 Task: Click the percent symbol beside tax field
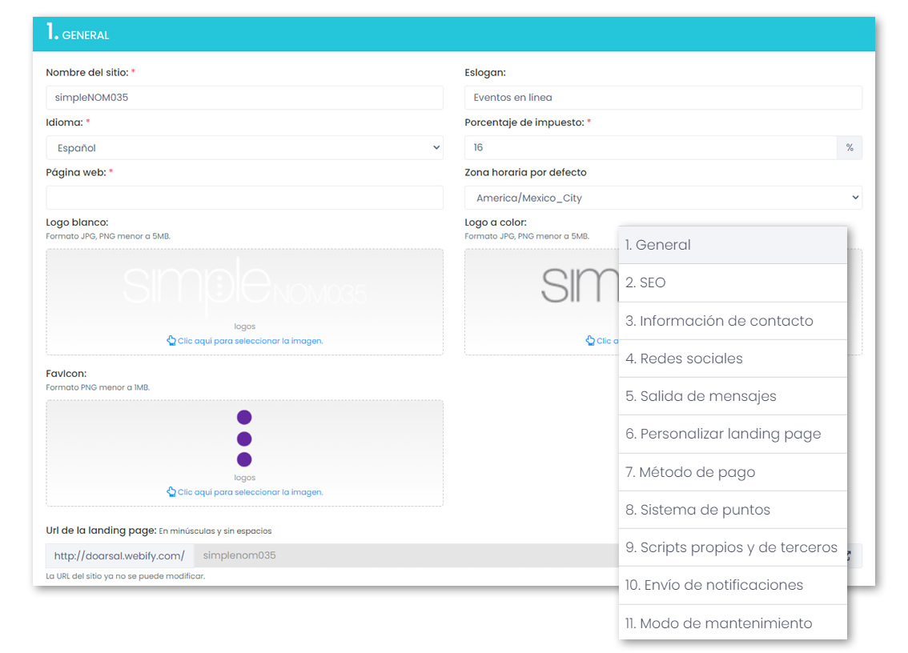tap(850, 147)
